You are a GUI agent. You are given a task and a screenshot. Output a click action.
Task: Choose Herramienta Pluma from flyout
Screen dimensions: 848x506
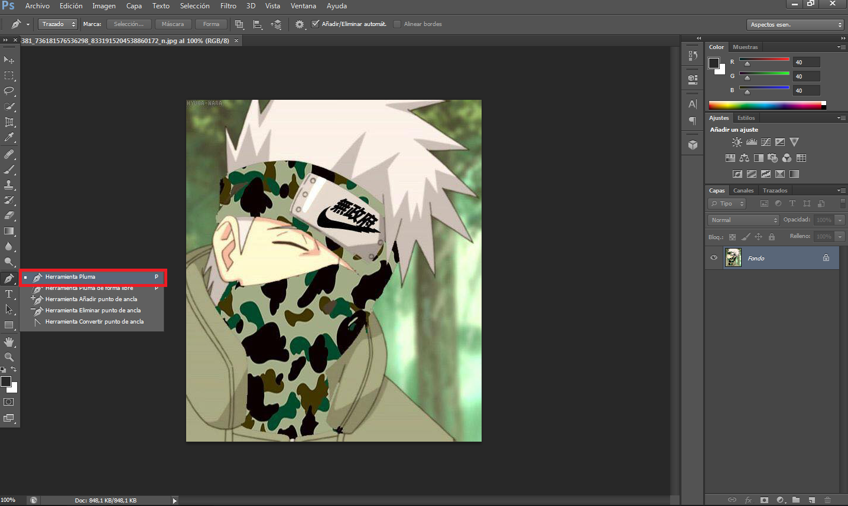pyautogui.click(x=93, y=277)
